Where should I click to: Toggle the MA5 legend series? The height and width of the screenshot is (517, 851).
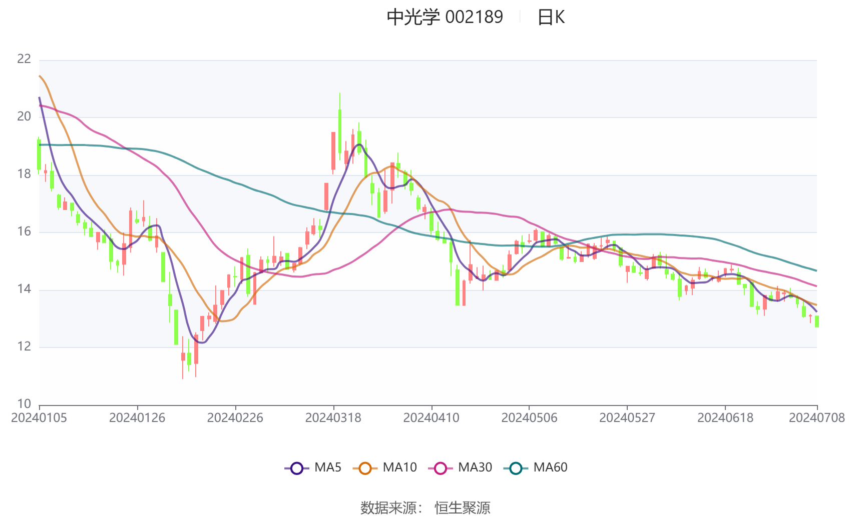coord(313,468)
